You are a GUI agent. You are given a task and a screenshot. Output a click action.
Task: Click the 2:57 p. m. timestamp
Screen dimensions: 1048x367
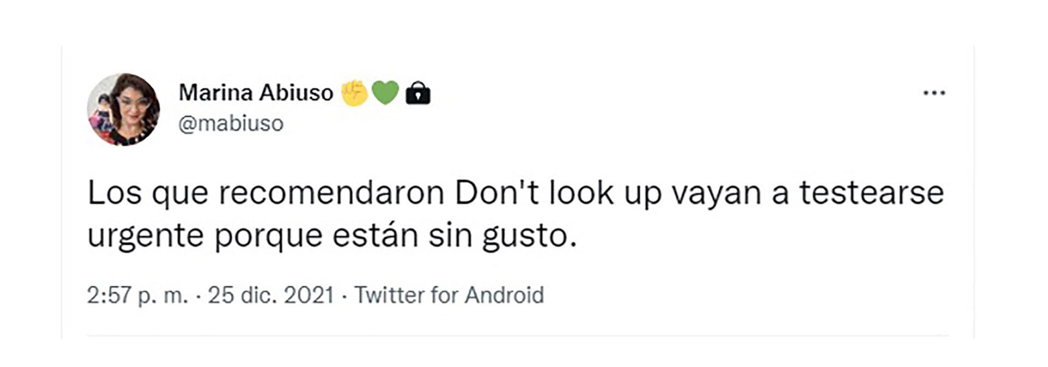137,295
